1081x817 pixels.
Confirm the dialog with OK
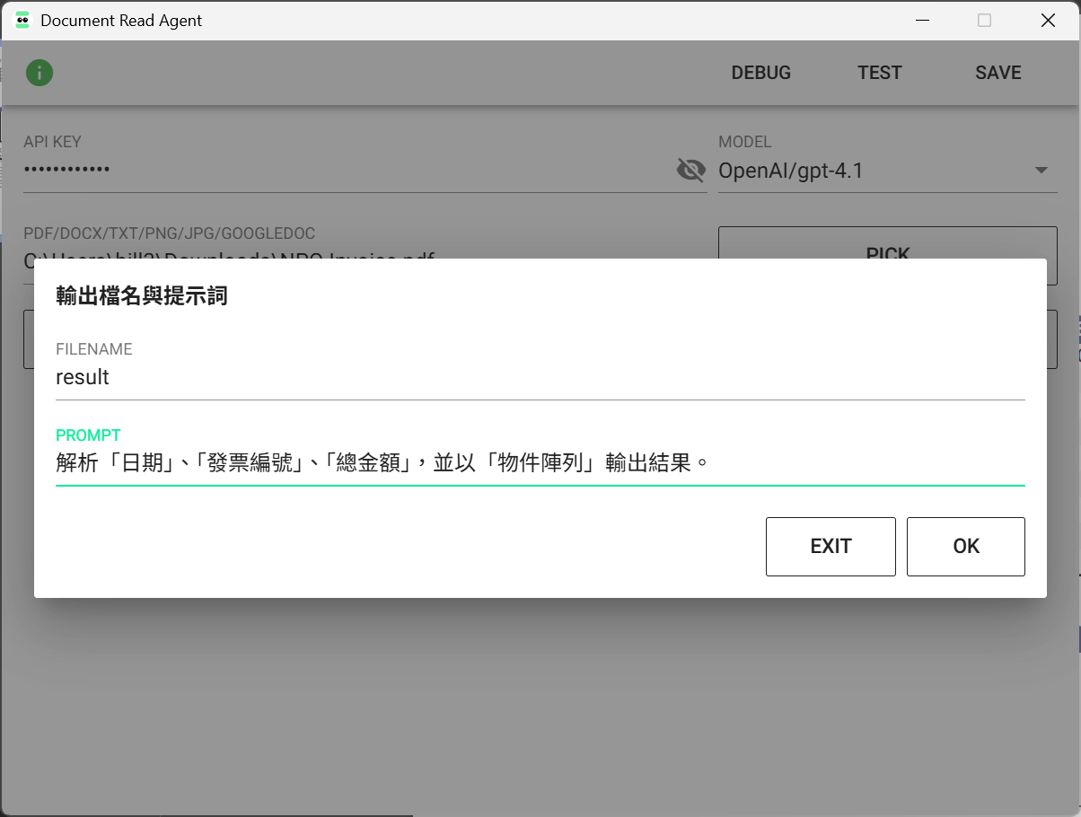pos(965,546)
